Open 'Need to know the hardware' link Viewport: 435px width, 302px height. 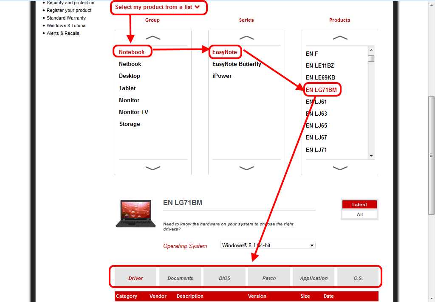tap(228, 226)
